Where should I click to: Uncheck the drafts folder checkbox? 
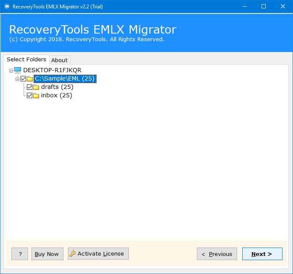(29, 87)
